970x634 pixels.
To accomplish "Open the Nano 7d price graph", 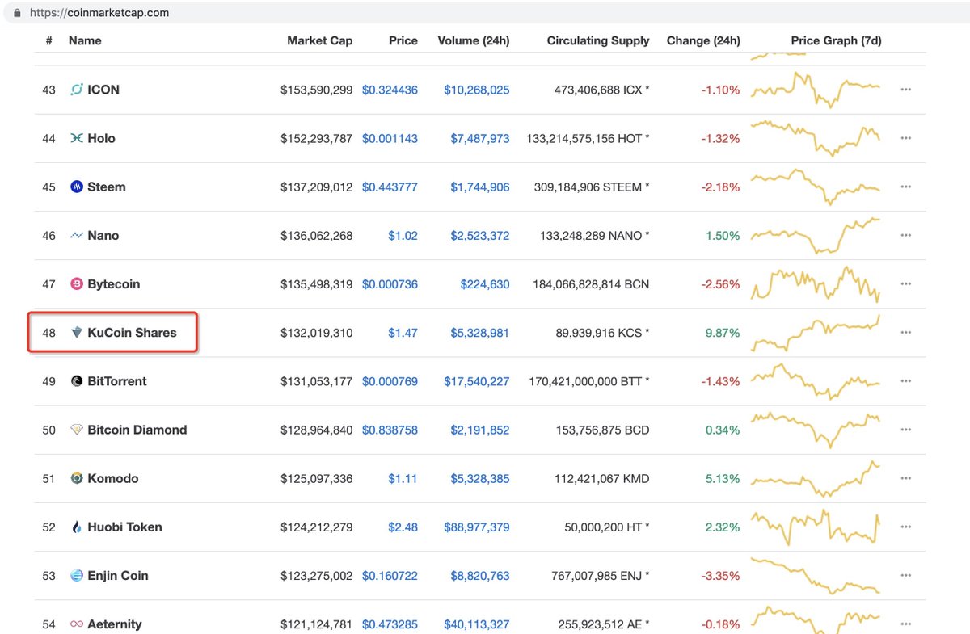I will pos(816,235).
